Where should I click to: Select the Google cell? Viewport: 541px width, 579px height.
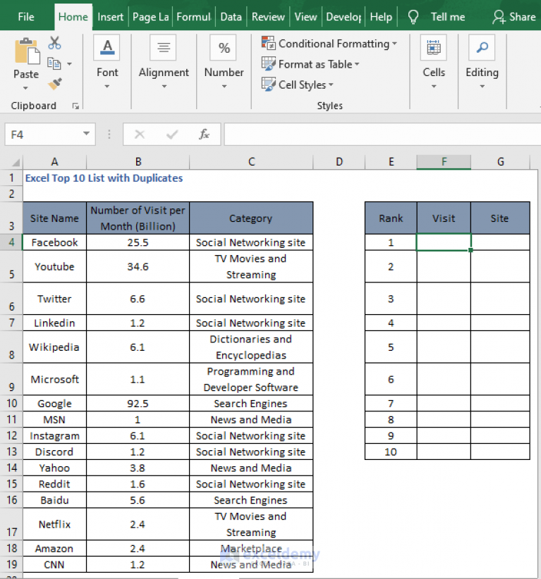click(x=55, y=403)
